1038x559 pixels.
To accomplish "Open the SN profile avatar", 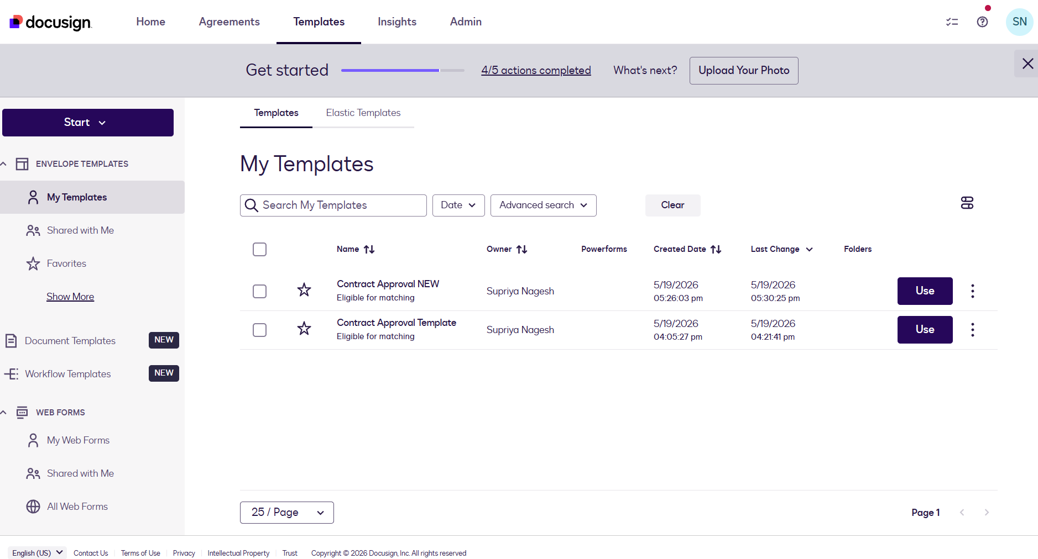I will (1019, 22).
